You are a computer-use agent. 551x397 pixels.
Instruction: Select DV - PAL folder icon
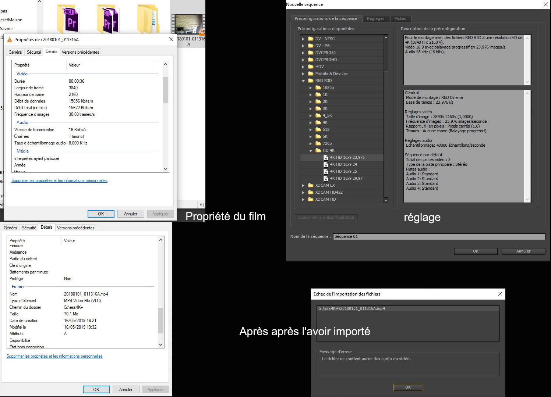[x=311, y=46]
